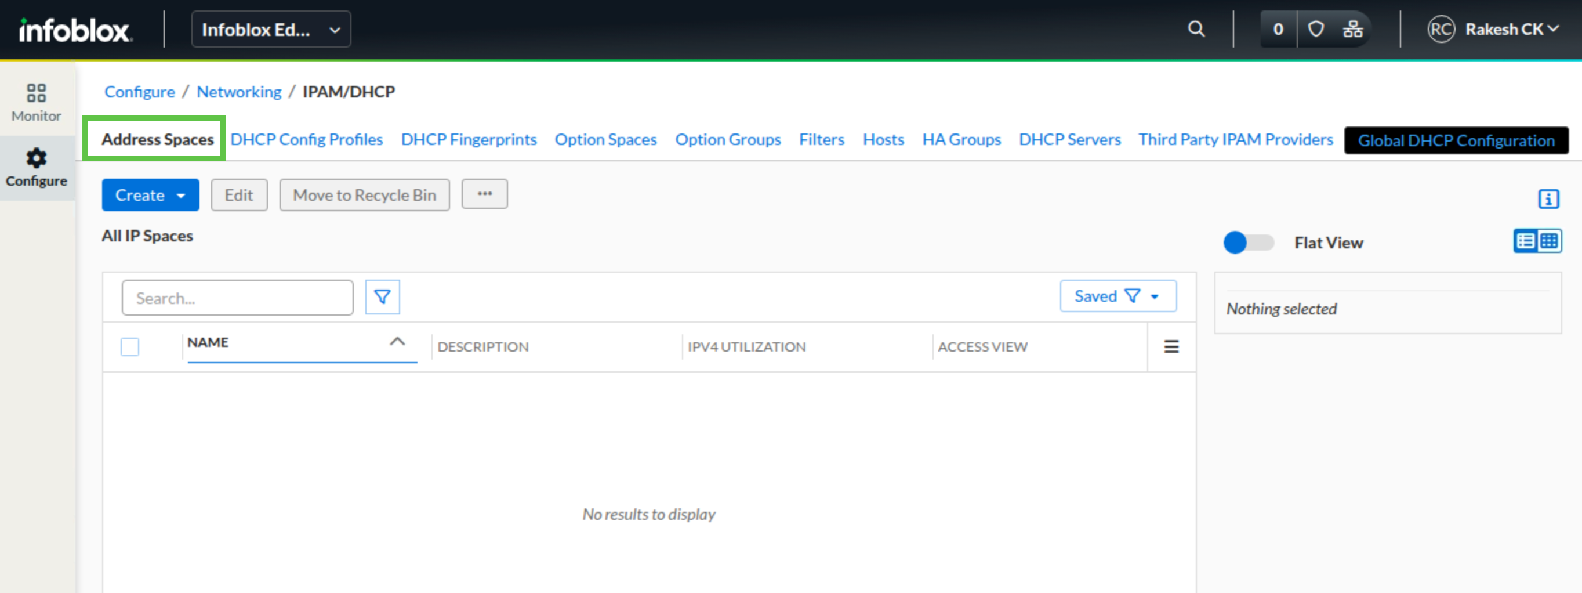Check the select-all checkbox in table header

point(130,346)
